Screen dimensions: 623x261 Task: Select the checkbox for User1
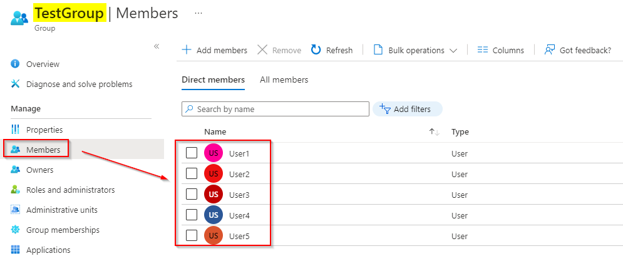tap(192, 153)
